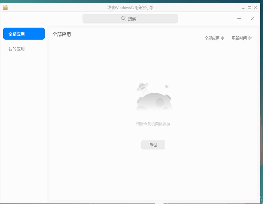Close the outer 统信Windows应用兼容引擎 window
Image resolution: width=263 pixels, height=204 pixels.
(256, 7)
